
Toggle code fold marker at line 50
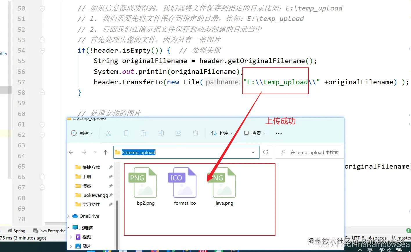point(42,9)
